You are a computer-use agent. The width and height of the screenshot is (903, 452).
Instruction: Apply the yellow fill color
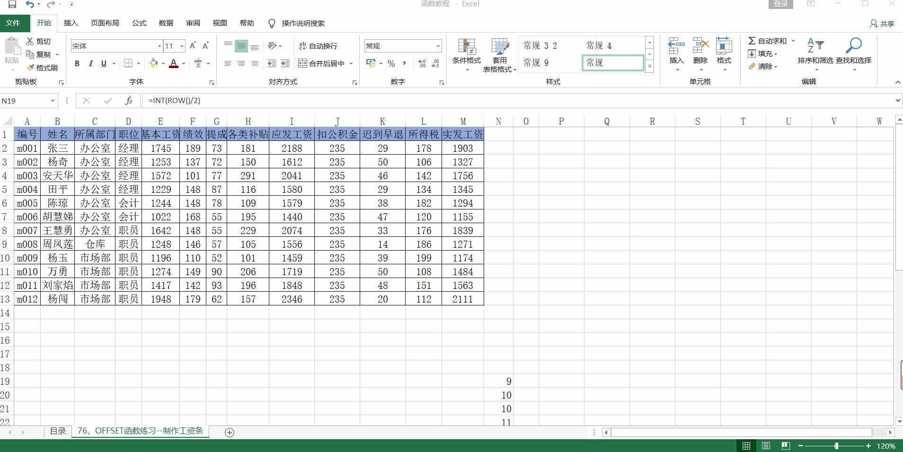[154, 63]
